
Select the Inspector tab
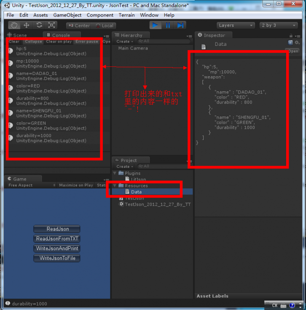(214, 35)
